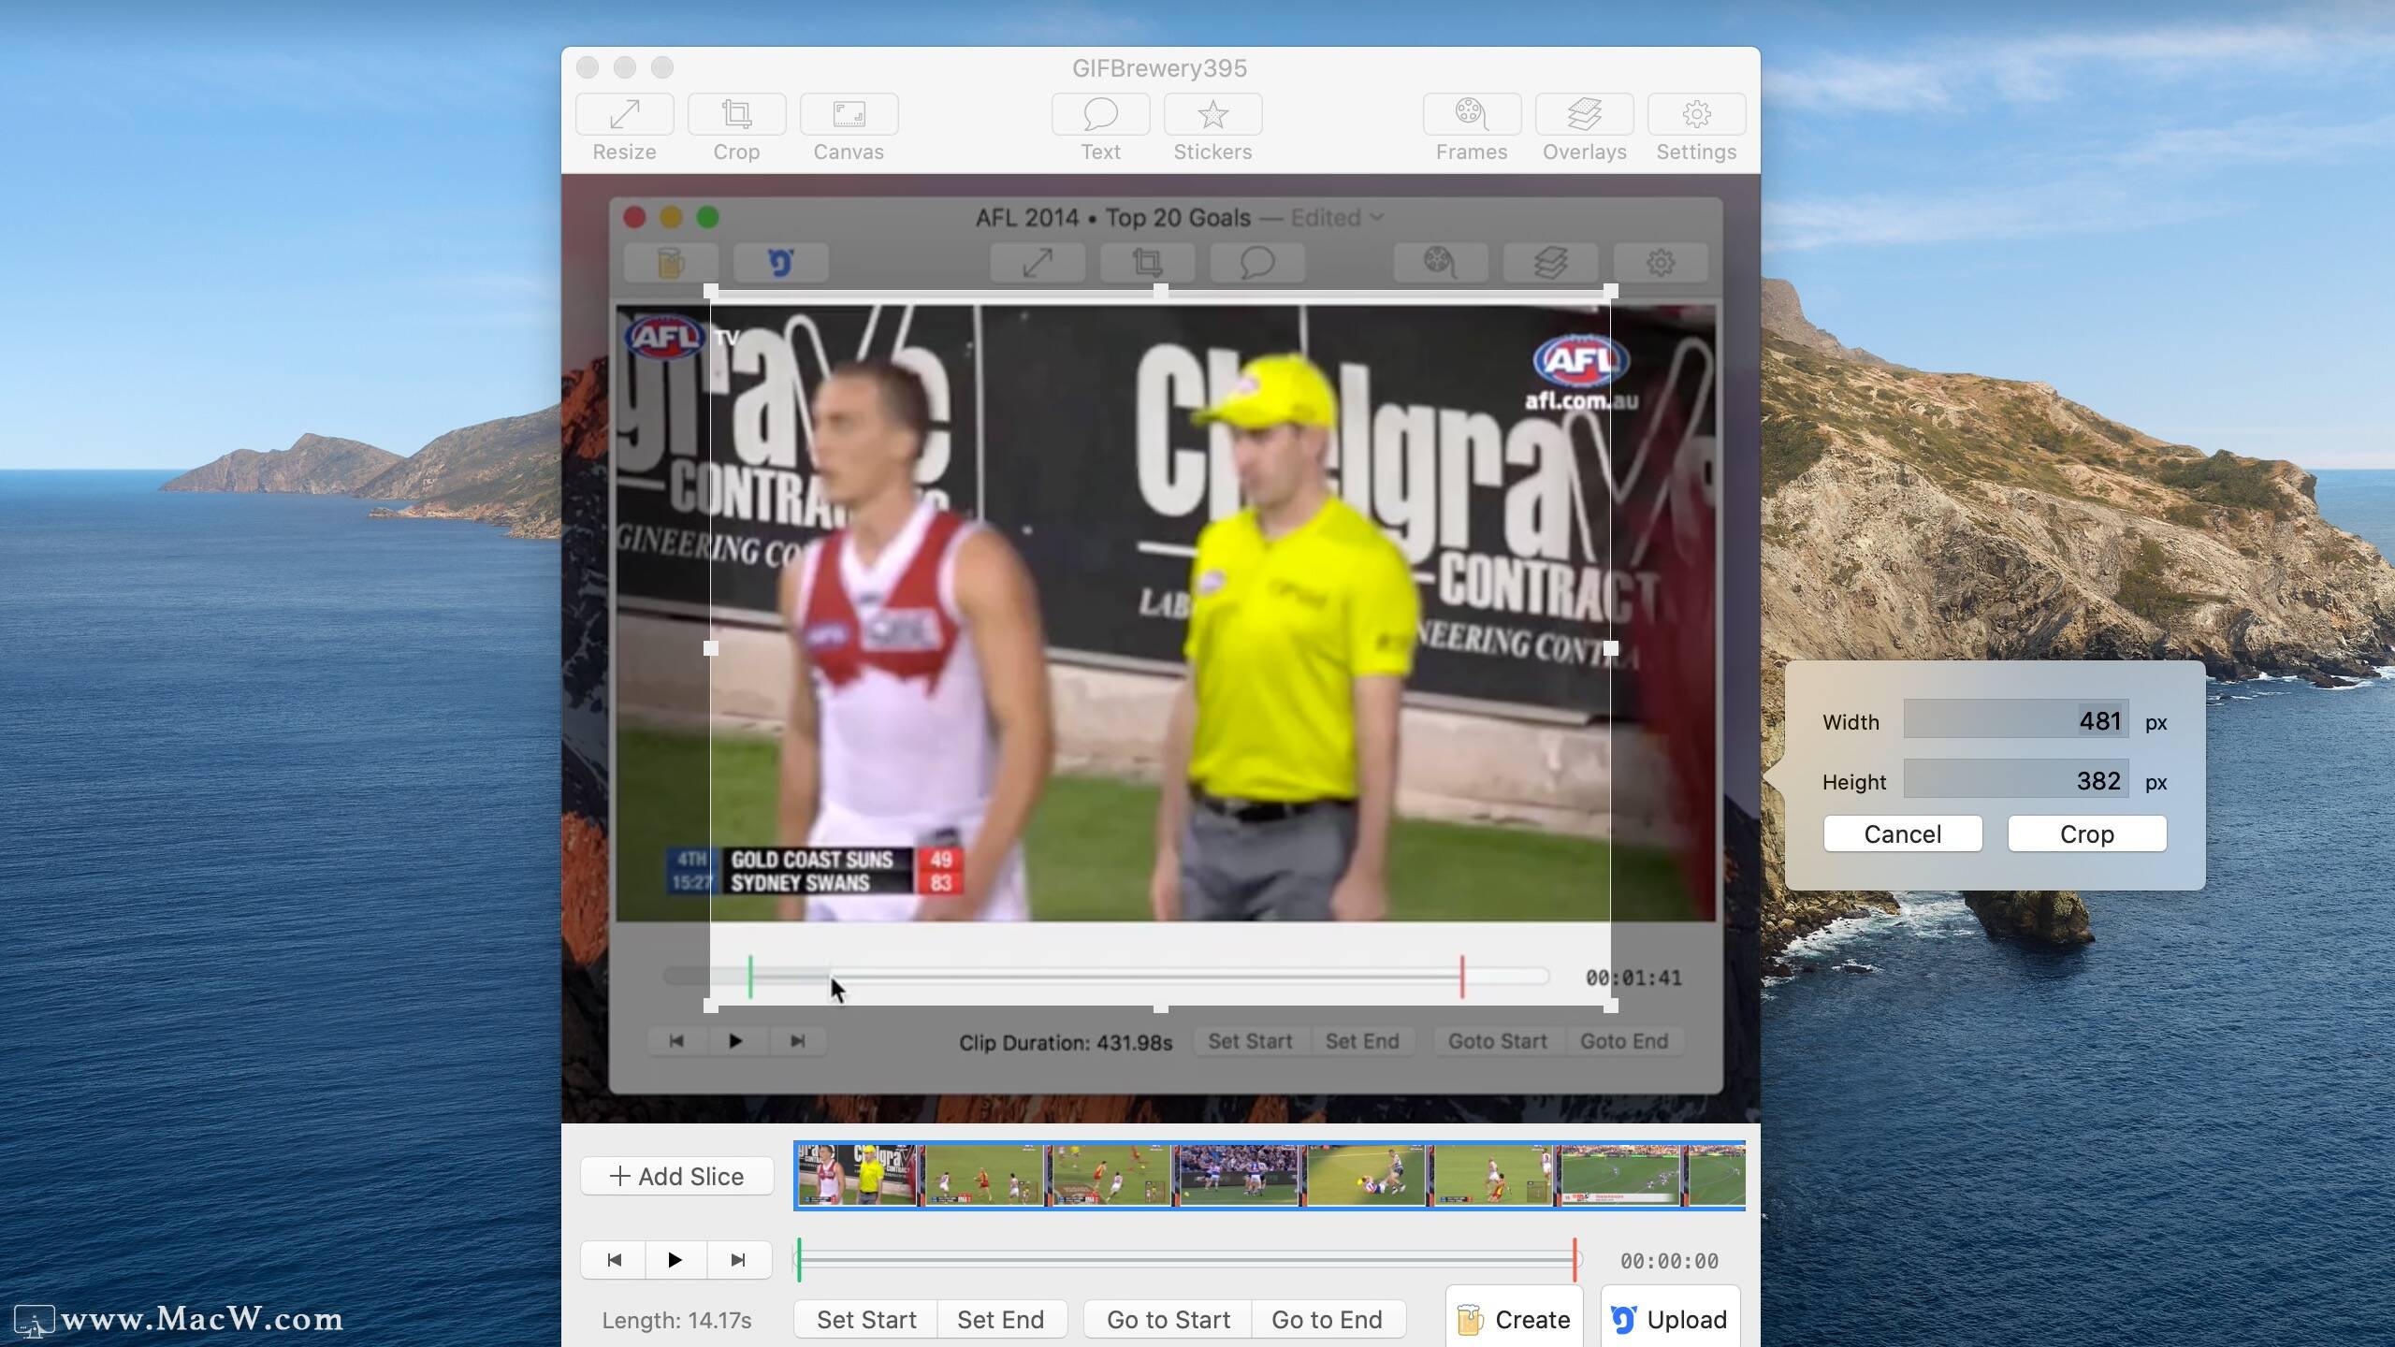
Task: Click the 00:01:41 timecode in video window
Action: 1633,978
